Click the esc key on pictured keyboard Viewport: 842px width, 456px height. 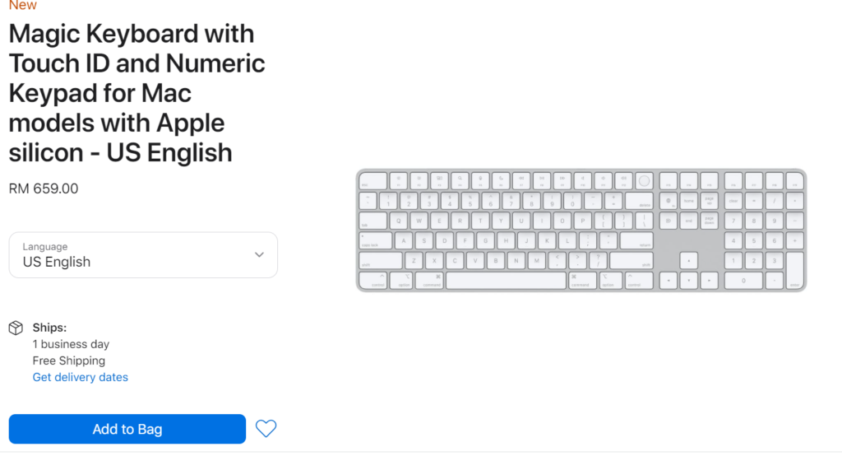(373, 181)
